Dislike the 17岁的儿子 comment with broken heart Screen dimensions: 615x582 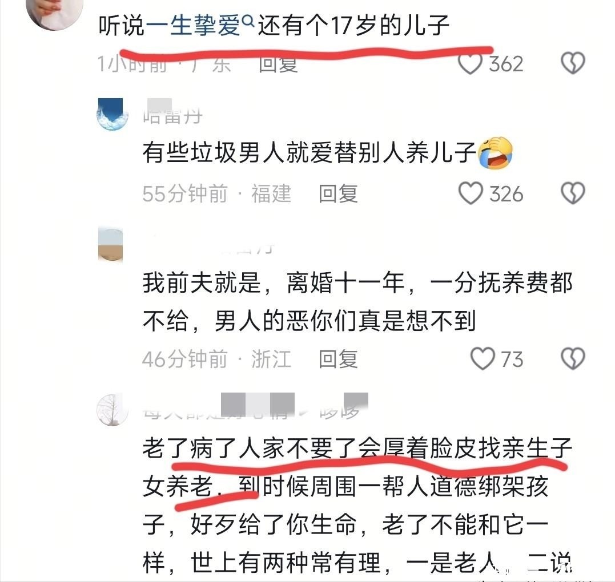573,63
